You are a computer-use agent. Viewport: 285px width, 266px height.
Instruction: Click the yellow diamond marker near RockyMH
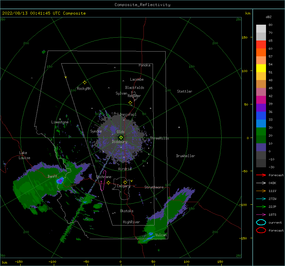pyautogui.click(x=85, y=83)
